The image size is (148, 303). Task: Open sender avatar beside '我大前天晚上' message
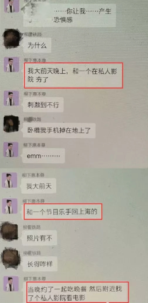pos(12,64)
